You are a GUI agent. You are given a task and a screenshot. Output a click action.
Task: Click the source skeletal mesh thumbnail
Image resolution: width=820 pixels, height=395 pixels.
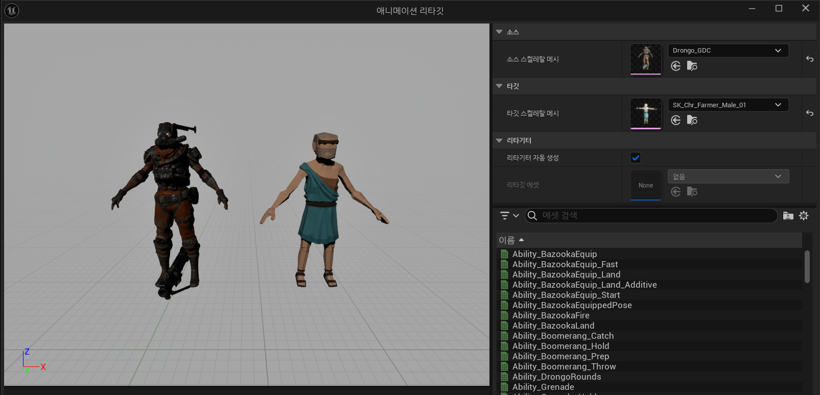pos(646,59)
